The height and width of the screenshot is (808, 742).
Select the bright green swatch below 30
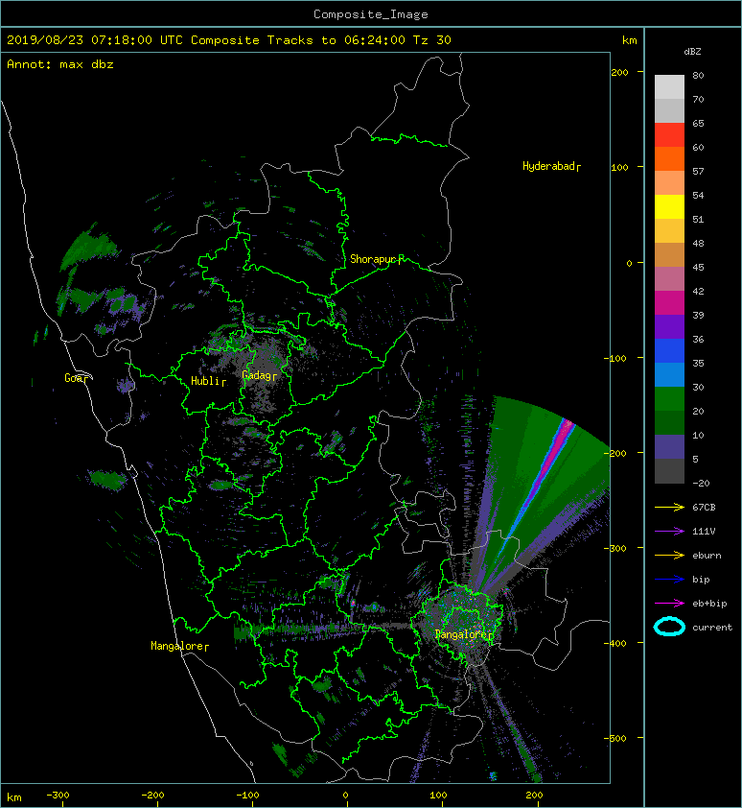tap(669, 399)
